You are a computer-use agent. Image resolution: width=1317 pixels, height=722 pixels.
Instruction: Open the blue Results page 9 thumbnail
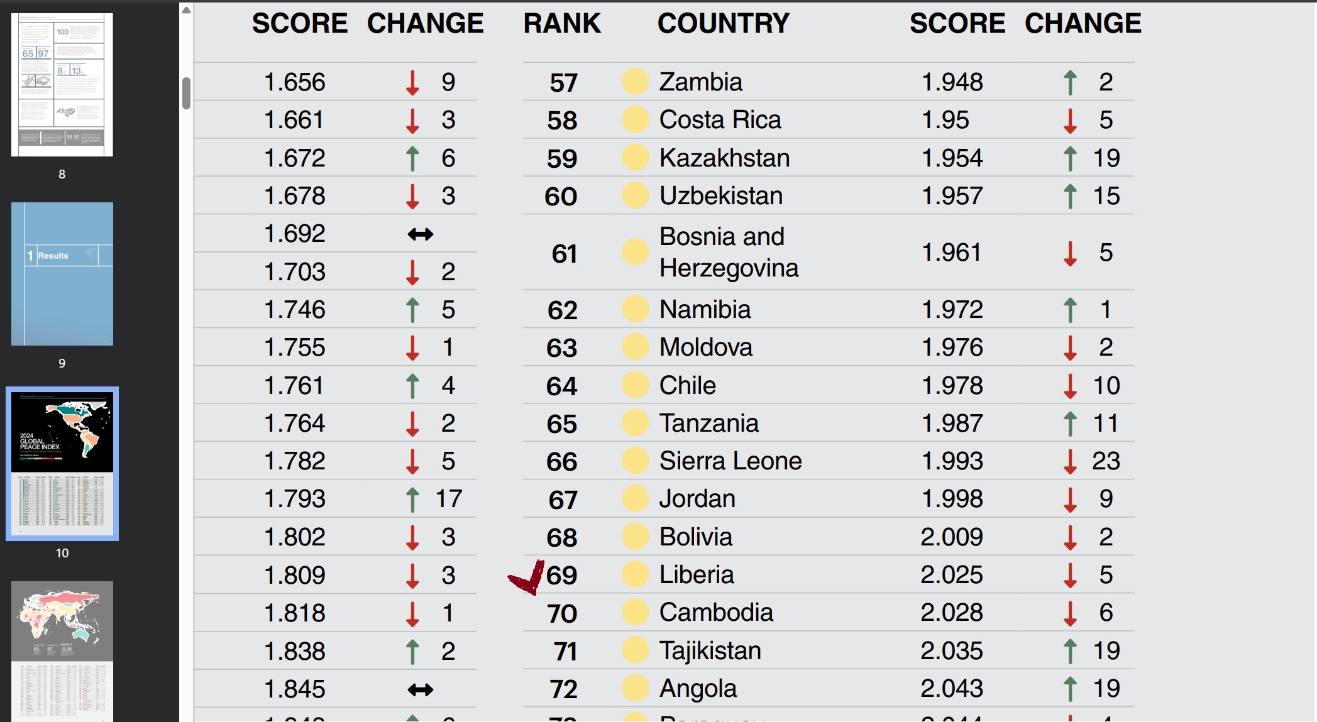[62, 274]
